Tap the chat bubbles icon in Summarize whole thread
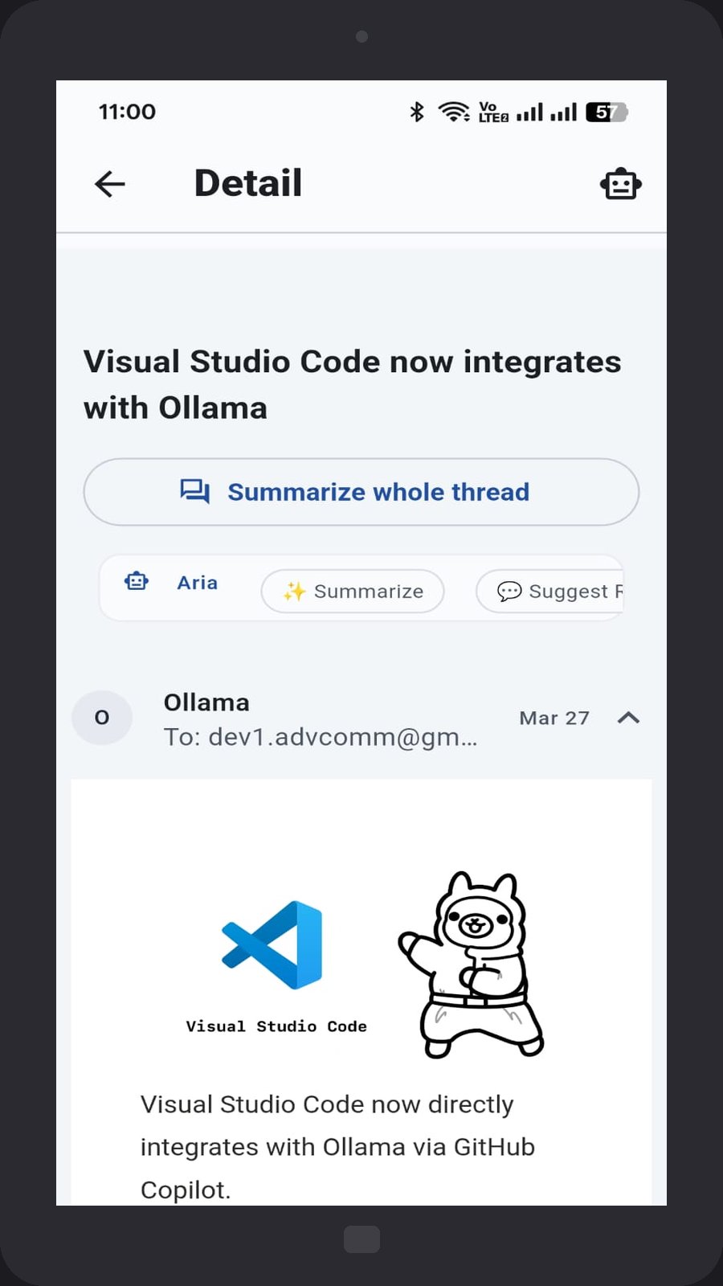This screenshot has width=723, height=1286. (195, 492)
